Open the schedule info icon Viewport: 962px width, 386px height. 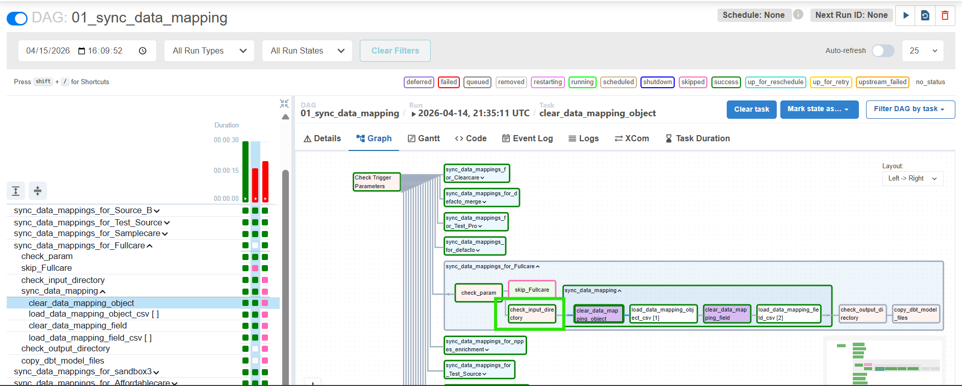(x=798, y=15)
